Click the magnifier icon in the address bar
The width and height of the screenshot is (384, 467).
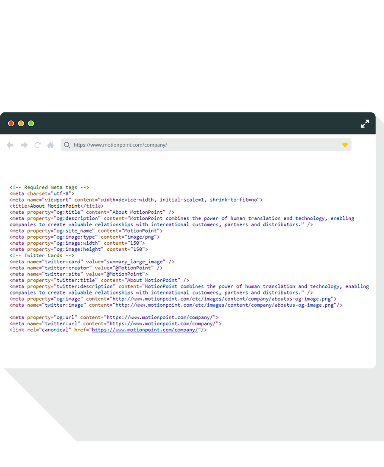pos(67,145)
